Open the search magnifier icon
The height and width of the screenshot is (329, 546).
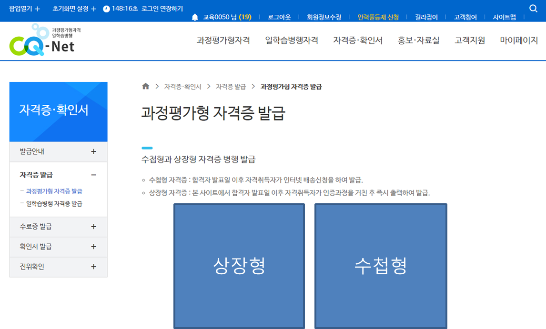(x=533, y=9)
